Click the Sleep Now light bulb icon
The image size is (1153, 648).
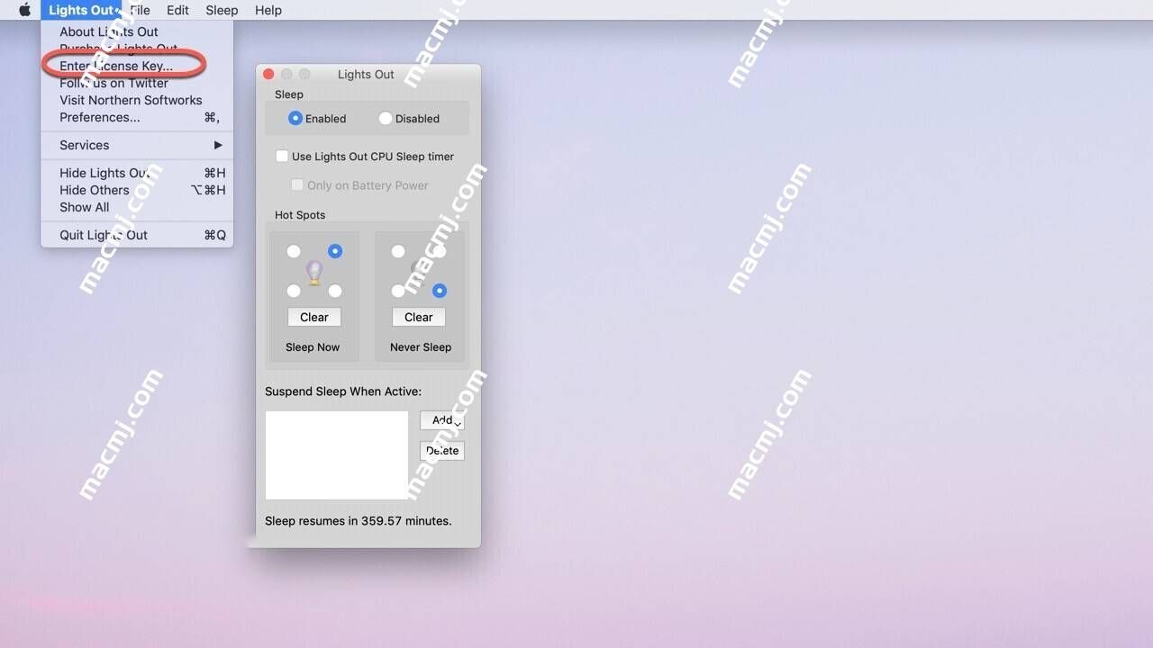(x=314, y=272)
